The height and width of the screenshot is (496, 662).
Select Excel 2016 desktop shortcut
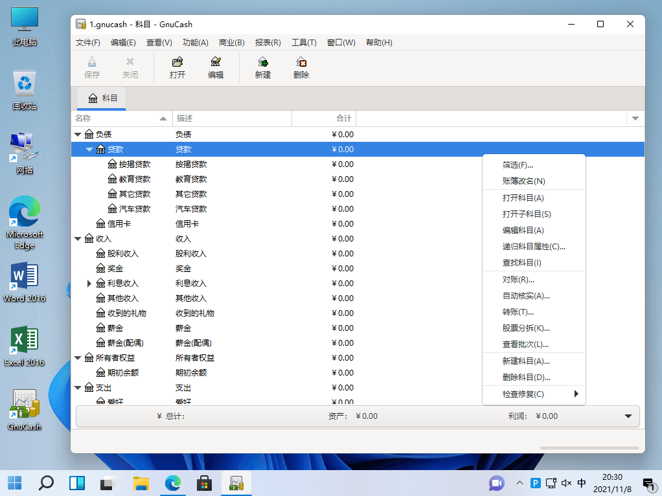[x=25, y=346]
